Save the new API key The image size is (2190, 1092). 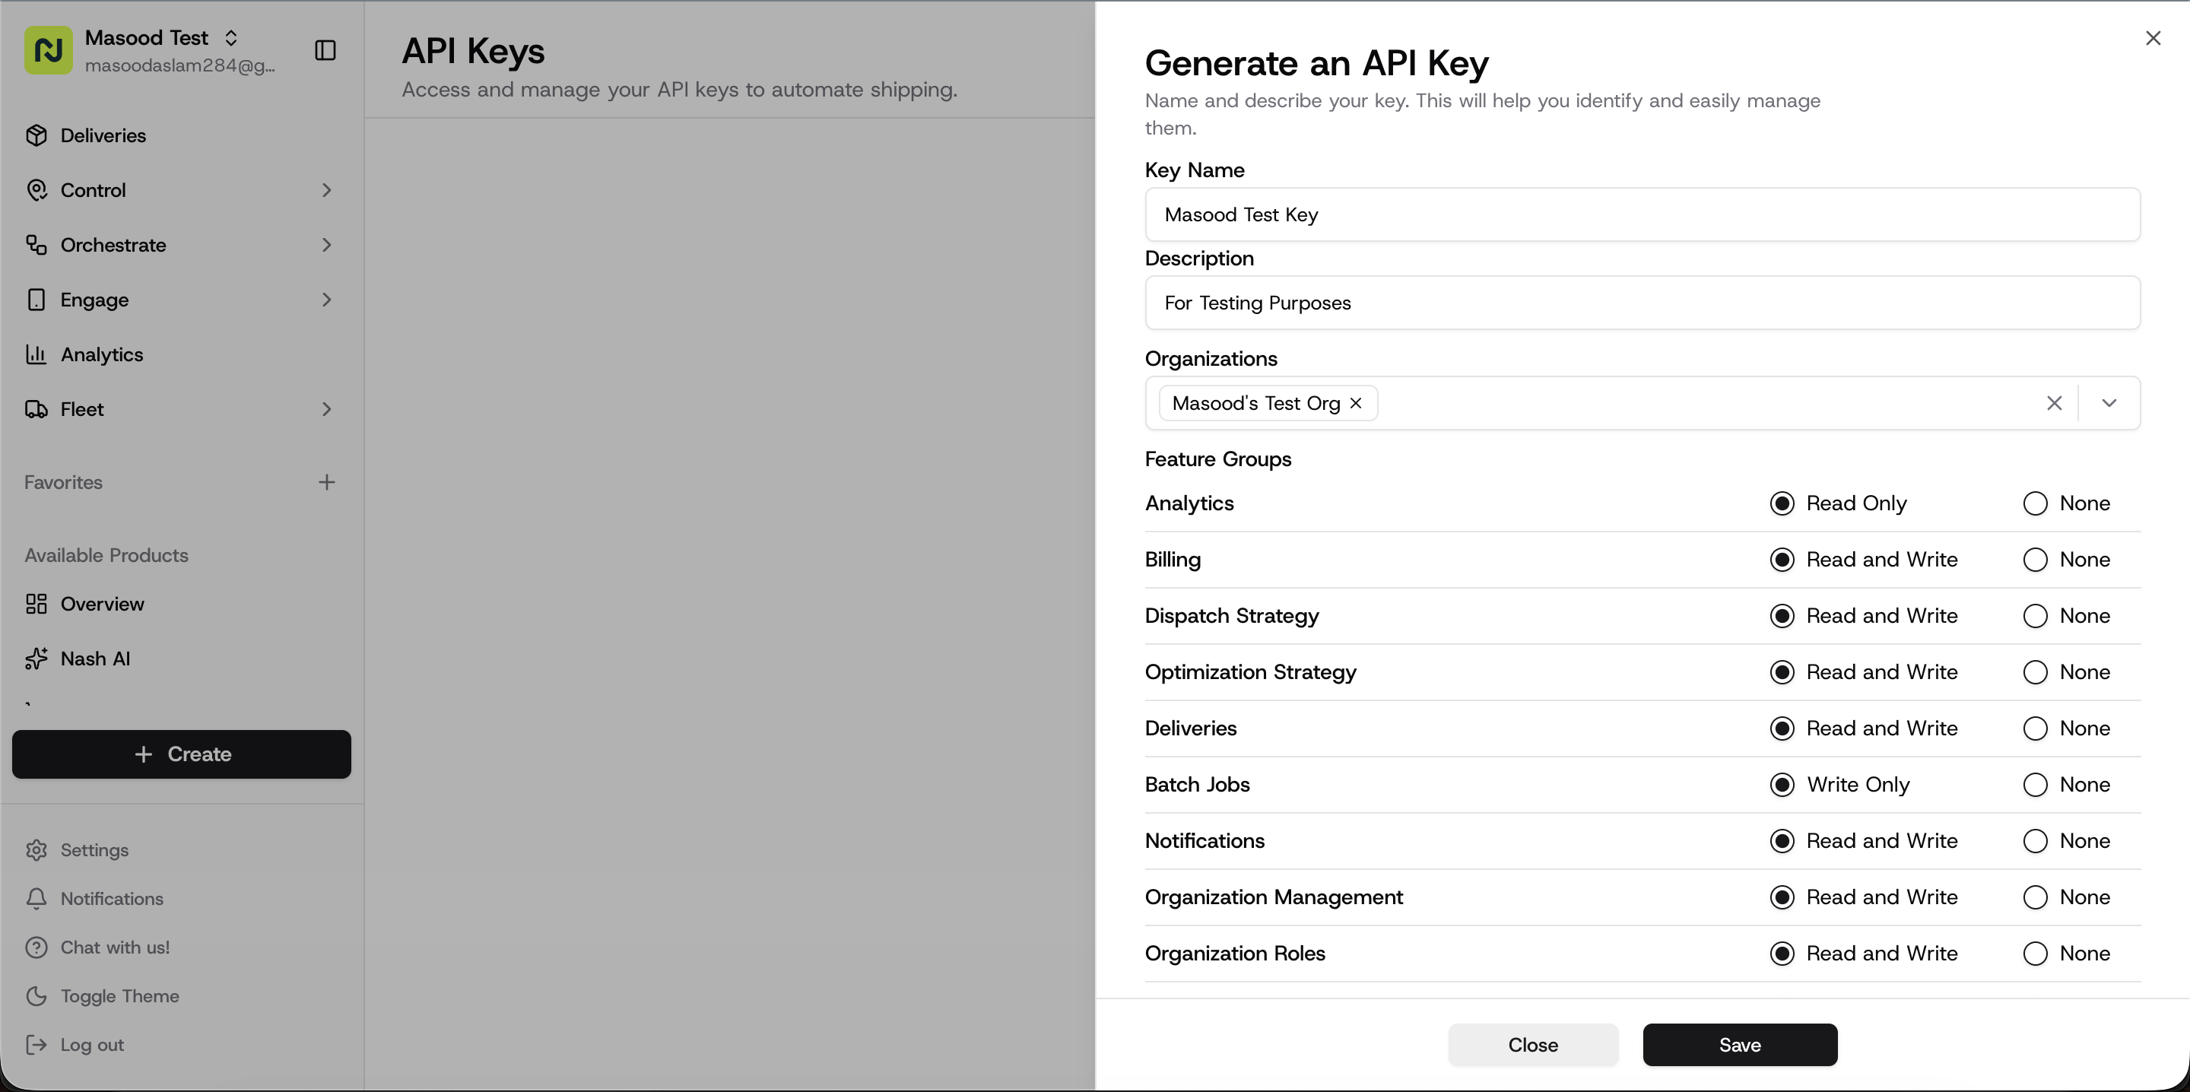pyautogui.click(x=1739, y=1044)
